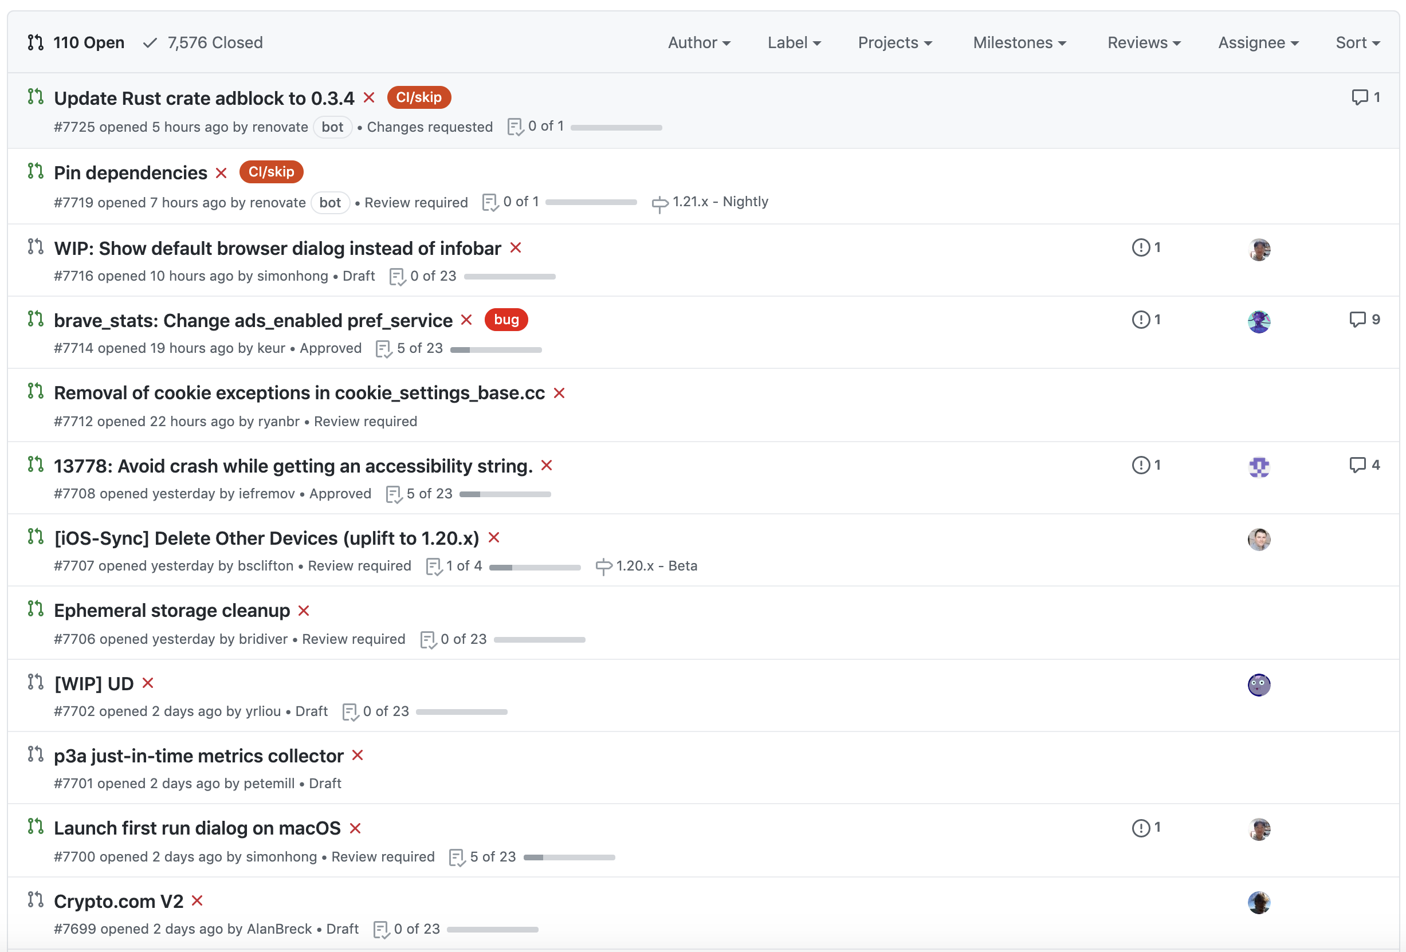This screenshot has width=1406, height=952.
Task: Click the 1.21.x - Nightly milestone icon
Action: (x=659, y=203)
